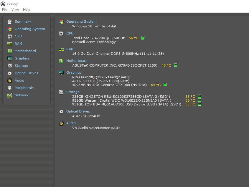Open the Motherboard heading link in summary
Screen dimensions: 249x187
tap(77, 61)
